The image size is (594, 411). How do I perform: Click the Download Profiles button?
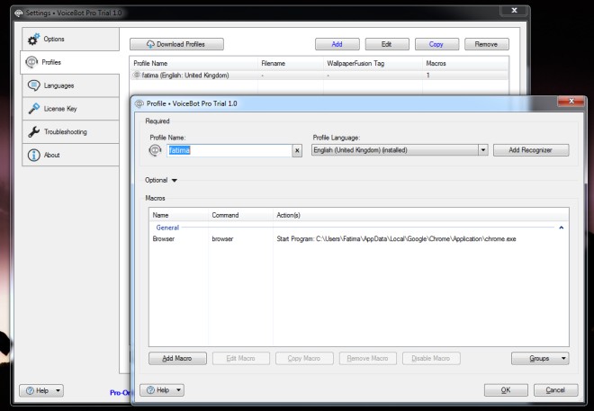[x=176, y=44]
